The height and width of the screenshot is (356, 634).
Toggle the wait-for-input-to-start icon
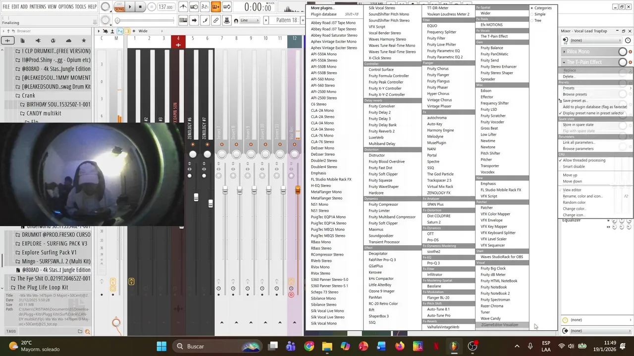pyautogui.click(x=194, y=7)
